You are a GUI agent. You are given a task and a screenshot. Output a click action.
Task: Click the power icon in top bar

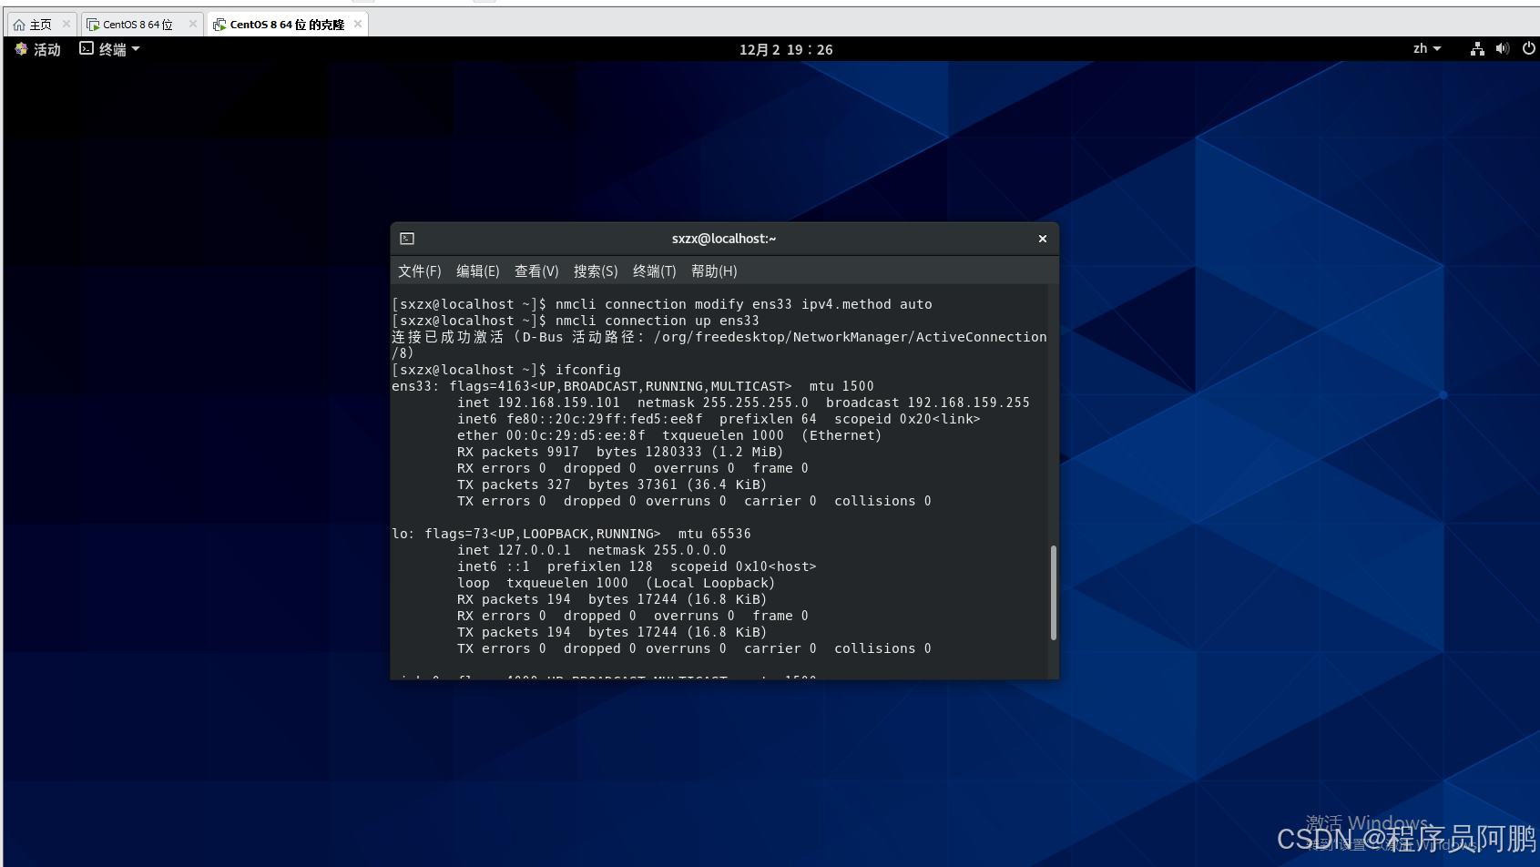[x=1529, y=49]
